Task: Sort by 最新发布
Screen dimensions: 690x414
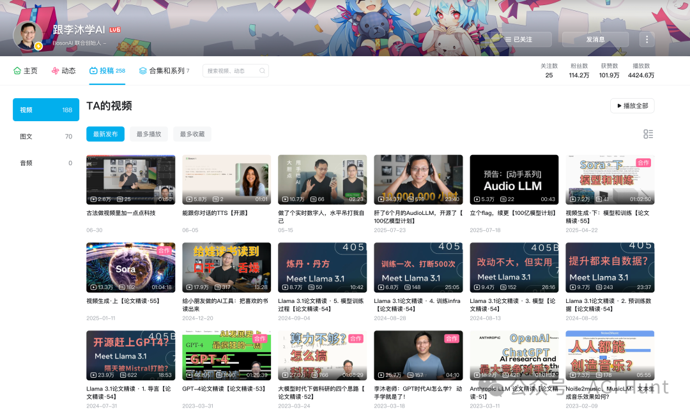Action: (105, 134)
